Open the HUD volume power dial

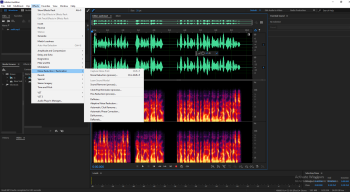pyautogui.click(x=202, y=53)
